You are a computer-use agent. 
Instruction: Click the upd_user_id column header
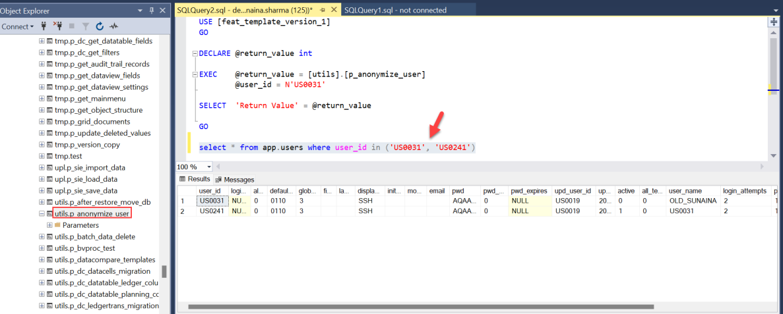tap(575, 191)
